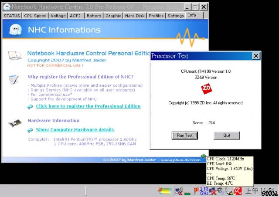Open the STATUS tab

pos(12,16)
